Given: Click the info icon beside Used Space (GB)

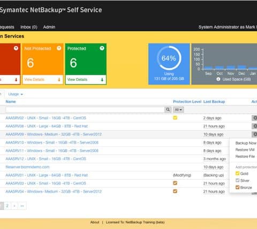Looking at the screenshot, I should coord(218,79).
